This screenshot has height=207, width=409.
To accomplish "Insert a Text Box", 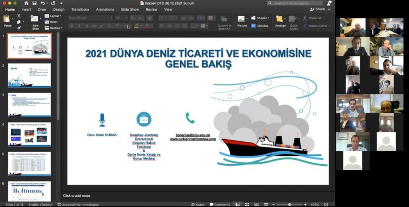I will click(x=260, y=26).
